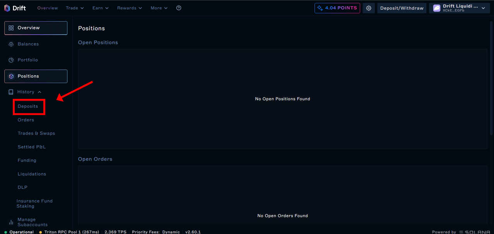The image size is (494, 234).
Task: Open Orders history page
Action: coord(26,120)
